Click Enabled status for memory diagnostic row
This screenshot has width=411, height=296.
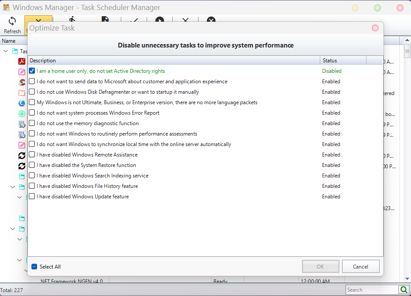pos(331,123)
